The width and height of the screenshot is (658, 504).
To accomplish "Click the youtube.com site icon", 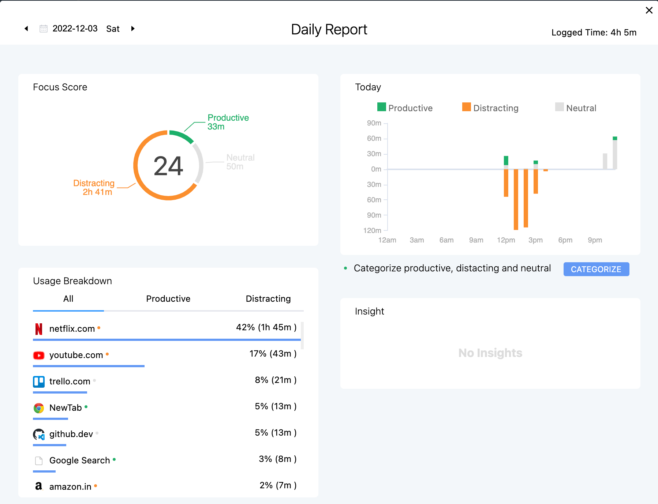I will (x=39, y=355).
